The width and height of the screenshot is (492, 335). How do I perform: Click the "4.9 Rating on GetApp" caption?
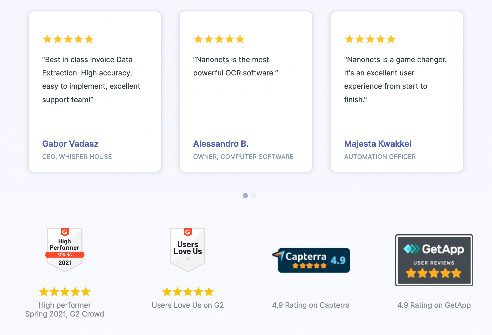pyautogui.click(x=434, y=305)
